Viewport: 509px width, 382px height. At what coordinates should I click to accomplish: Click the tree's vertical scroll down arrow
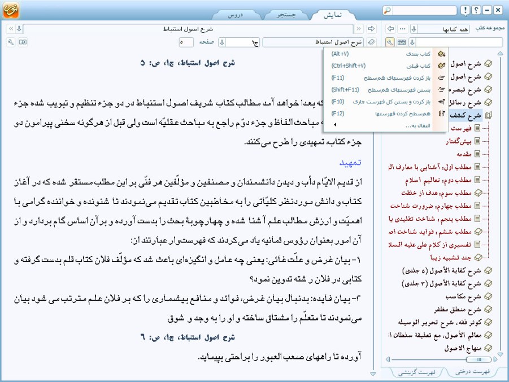tap(500, 354)
